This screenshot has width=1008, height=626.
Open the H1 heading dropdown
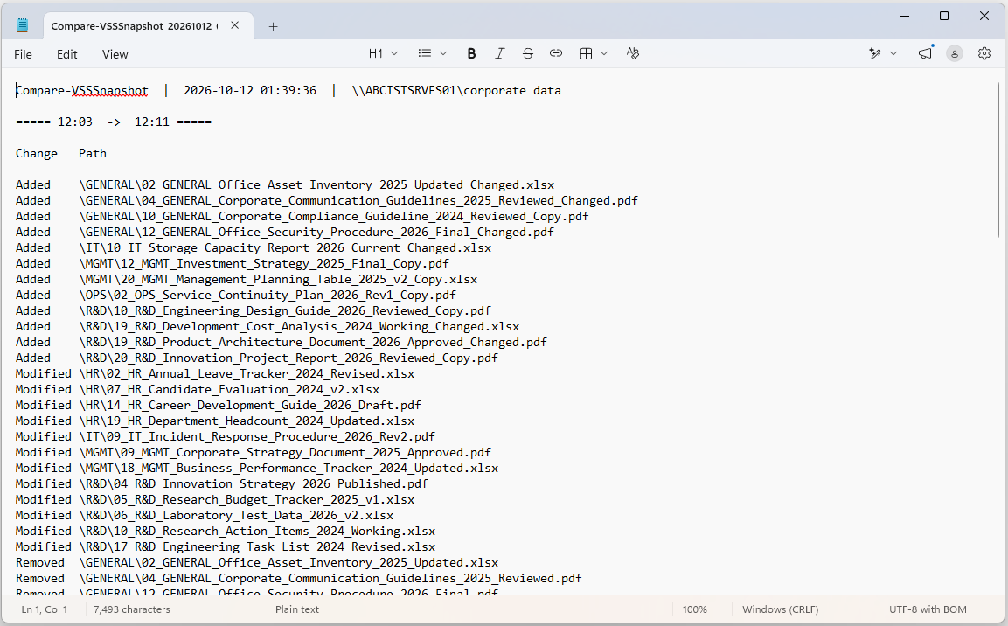[383, 53]
